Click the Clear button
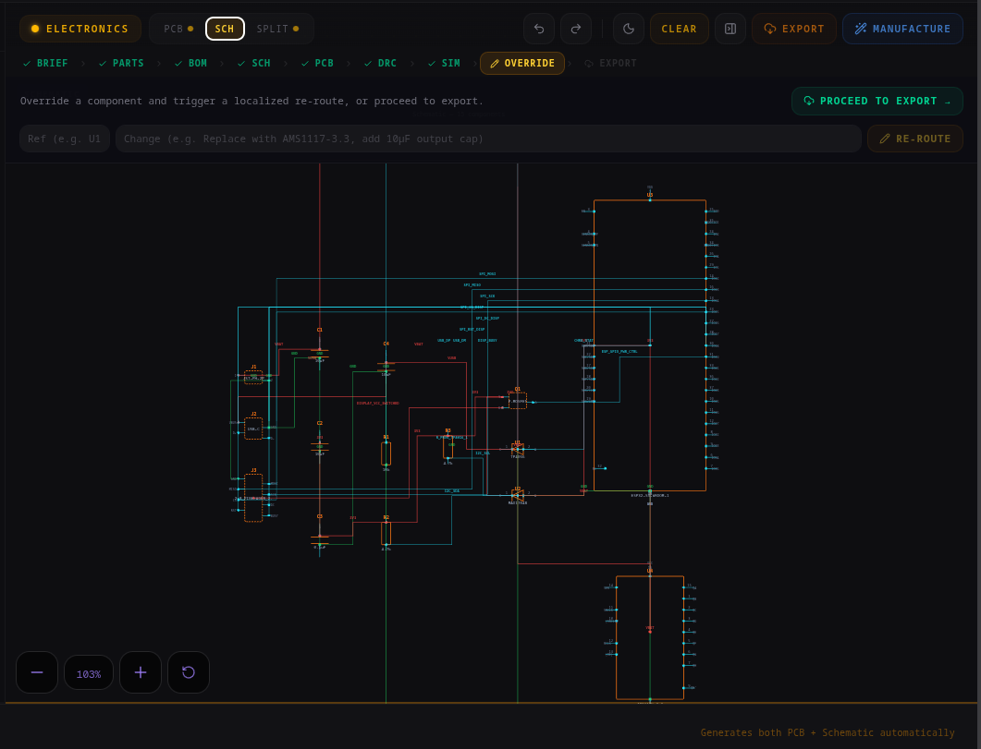Image resolution: width=981 pixels, height=749 pixels. coord(679,29)
